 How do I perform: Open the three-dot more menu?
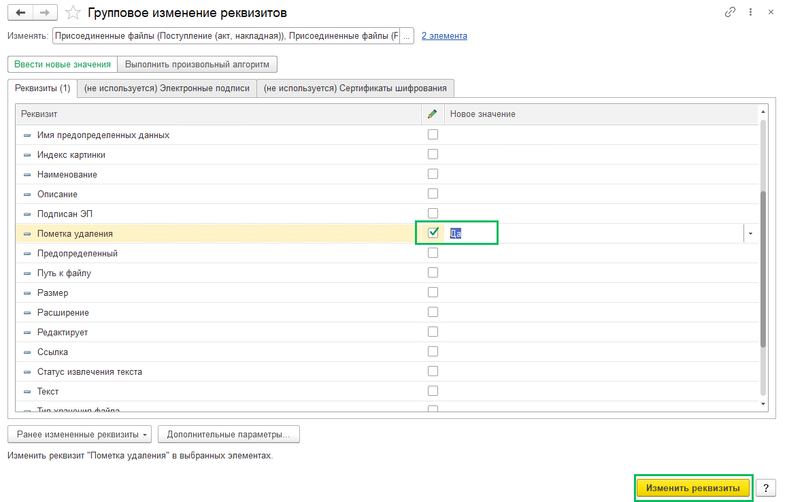tap(750, 12)
